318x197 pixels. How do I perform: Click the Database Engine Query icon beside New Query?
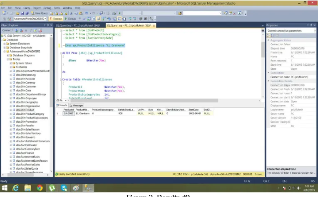point(52,13)
